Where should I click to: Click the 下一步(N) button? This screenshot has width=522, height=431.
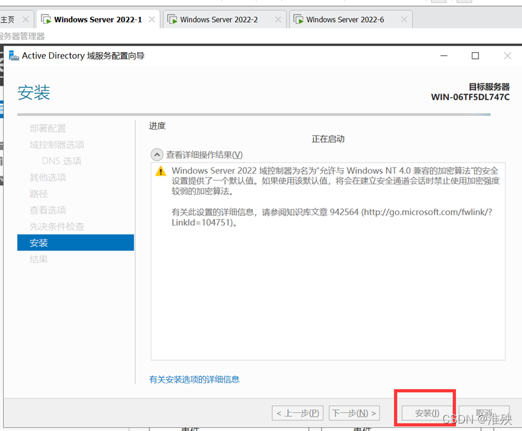[x=354, y=413]
